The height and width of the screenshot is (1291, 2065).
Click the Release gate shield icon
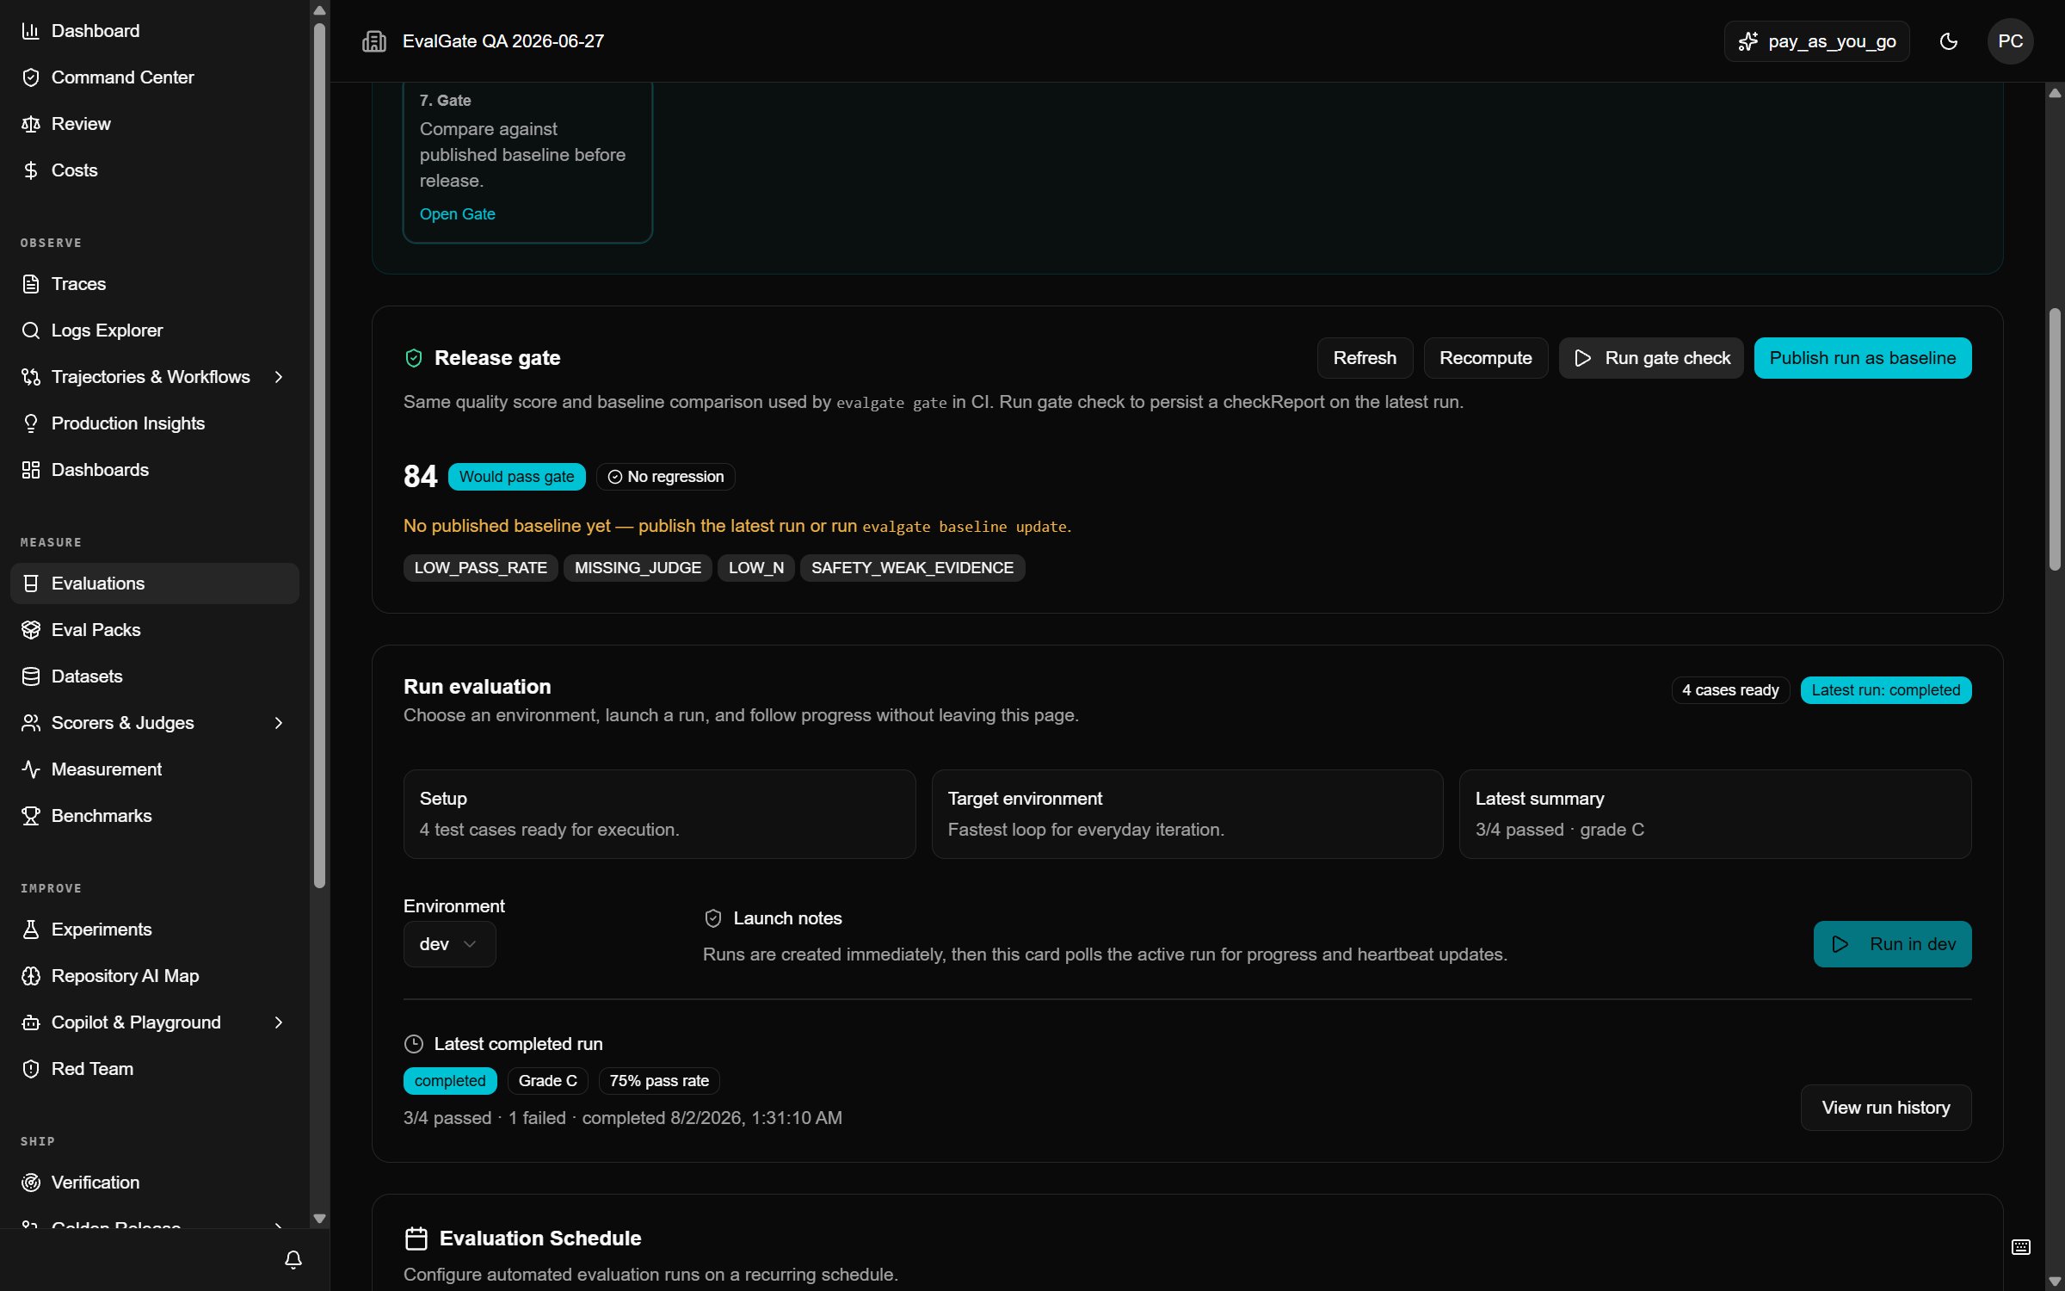[414, 358]
